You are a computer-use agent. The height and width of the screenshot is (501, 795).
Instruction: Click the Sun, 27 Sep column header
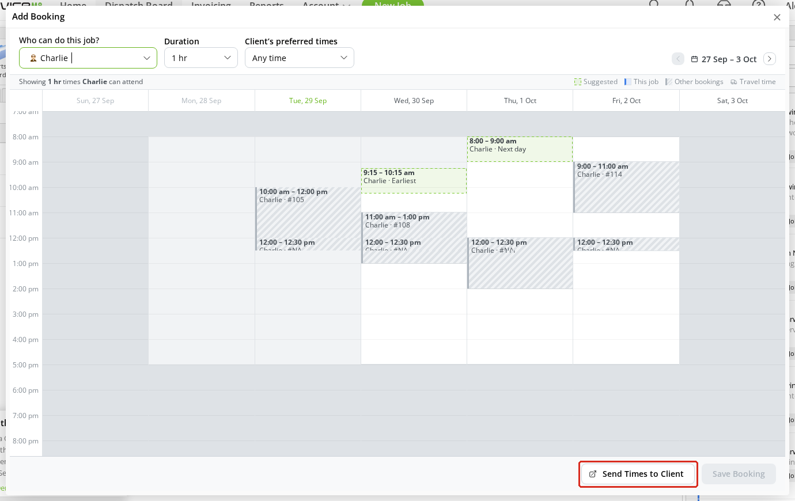click(95, 101)
